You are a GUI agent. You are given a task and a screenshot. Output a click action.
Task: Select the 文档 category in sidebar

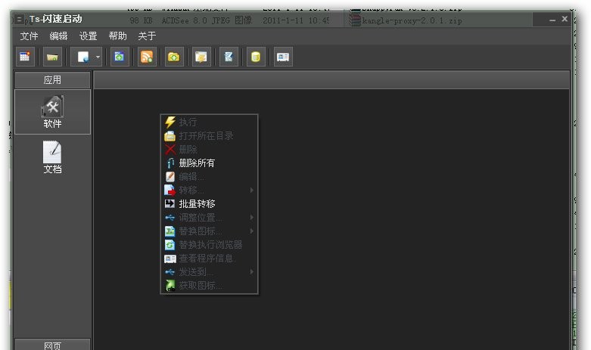click(x=52, y=157)
